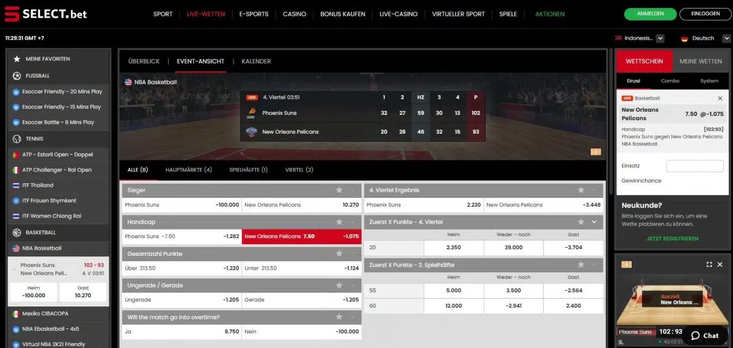Click the Fussball soccer ball icon
The image size is (733, 348).
pyautogui.click(x=16, y=76)
